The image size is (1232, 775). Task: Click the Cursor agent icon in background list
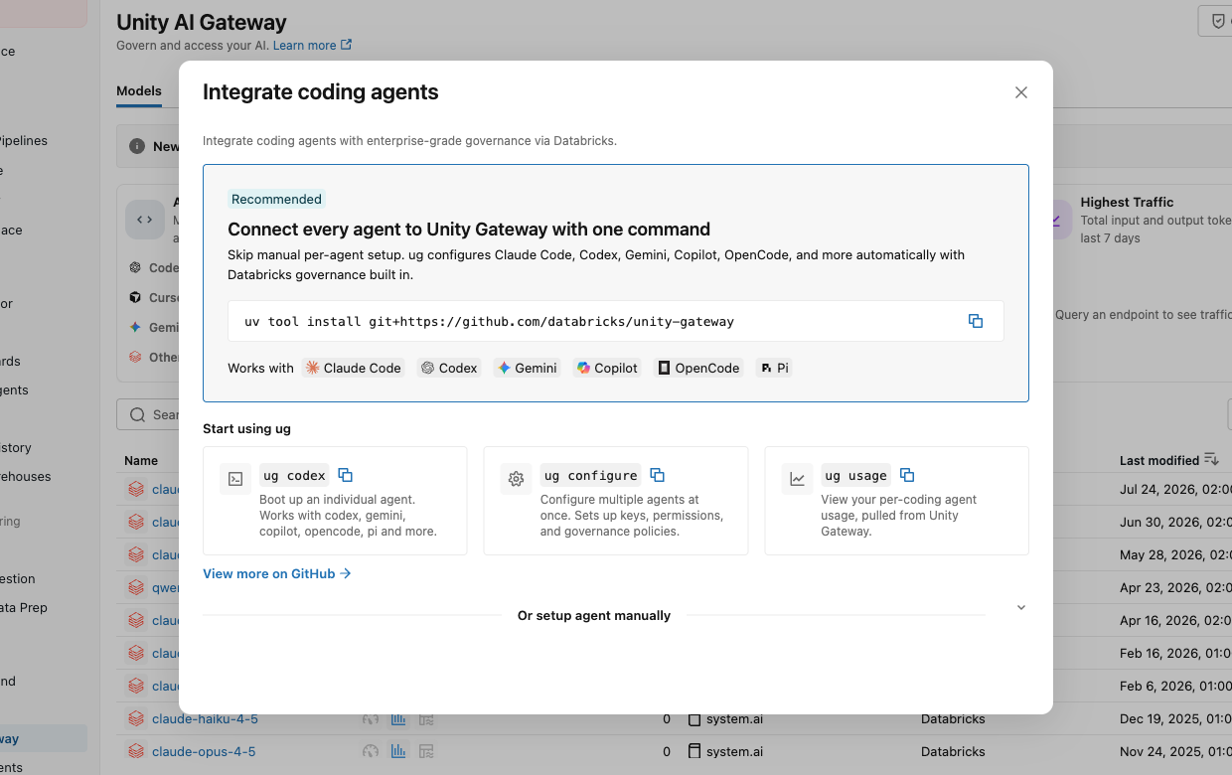(135, 297)
